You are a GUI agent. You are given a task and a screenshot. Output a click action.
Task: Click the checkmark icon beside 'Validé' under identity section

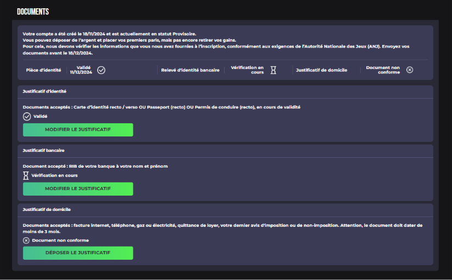coord(27,116)
